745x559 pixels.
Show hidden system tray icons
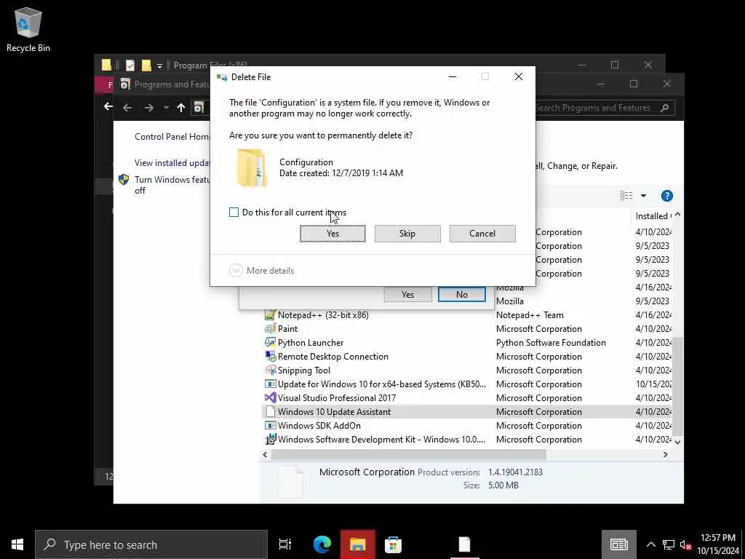[x=651, y=544]
